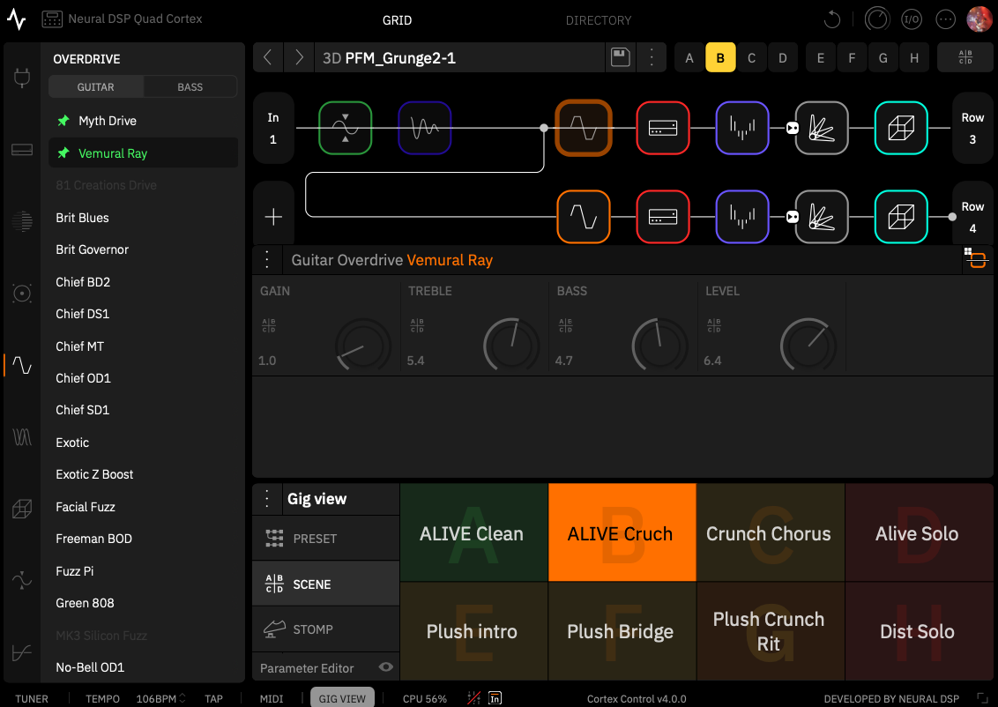Toggle the input monitor icon in status bar
Viewport: 998px width, 707px height.
coord(495,698)
